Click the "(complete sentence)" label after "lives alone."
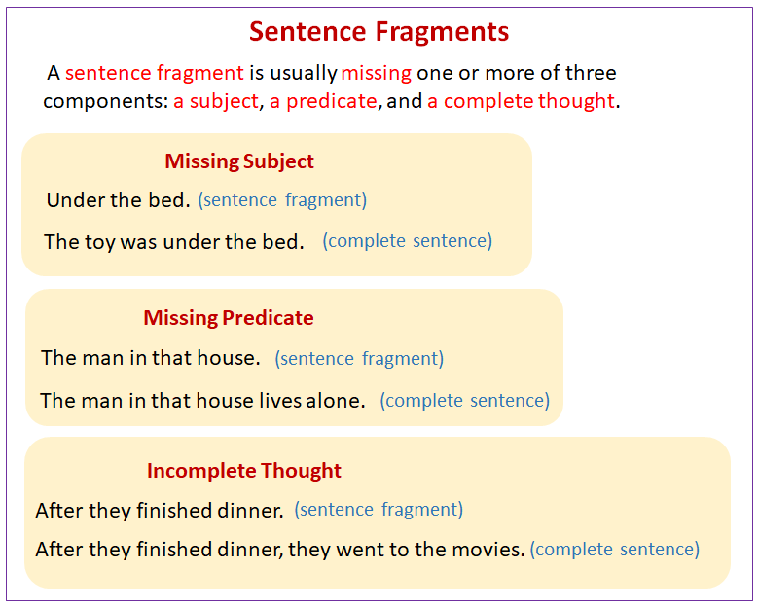This screenshot has width=759, height=607. 465,400
